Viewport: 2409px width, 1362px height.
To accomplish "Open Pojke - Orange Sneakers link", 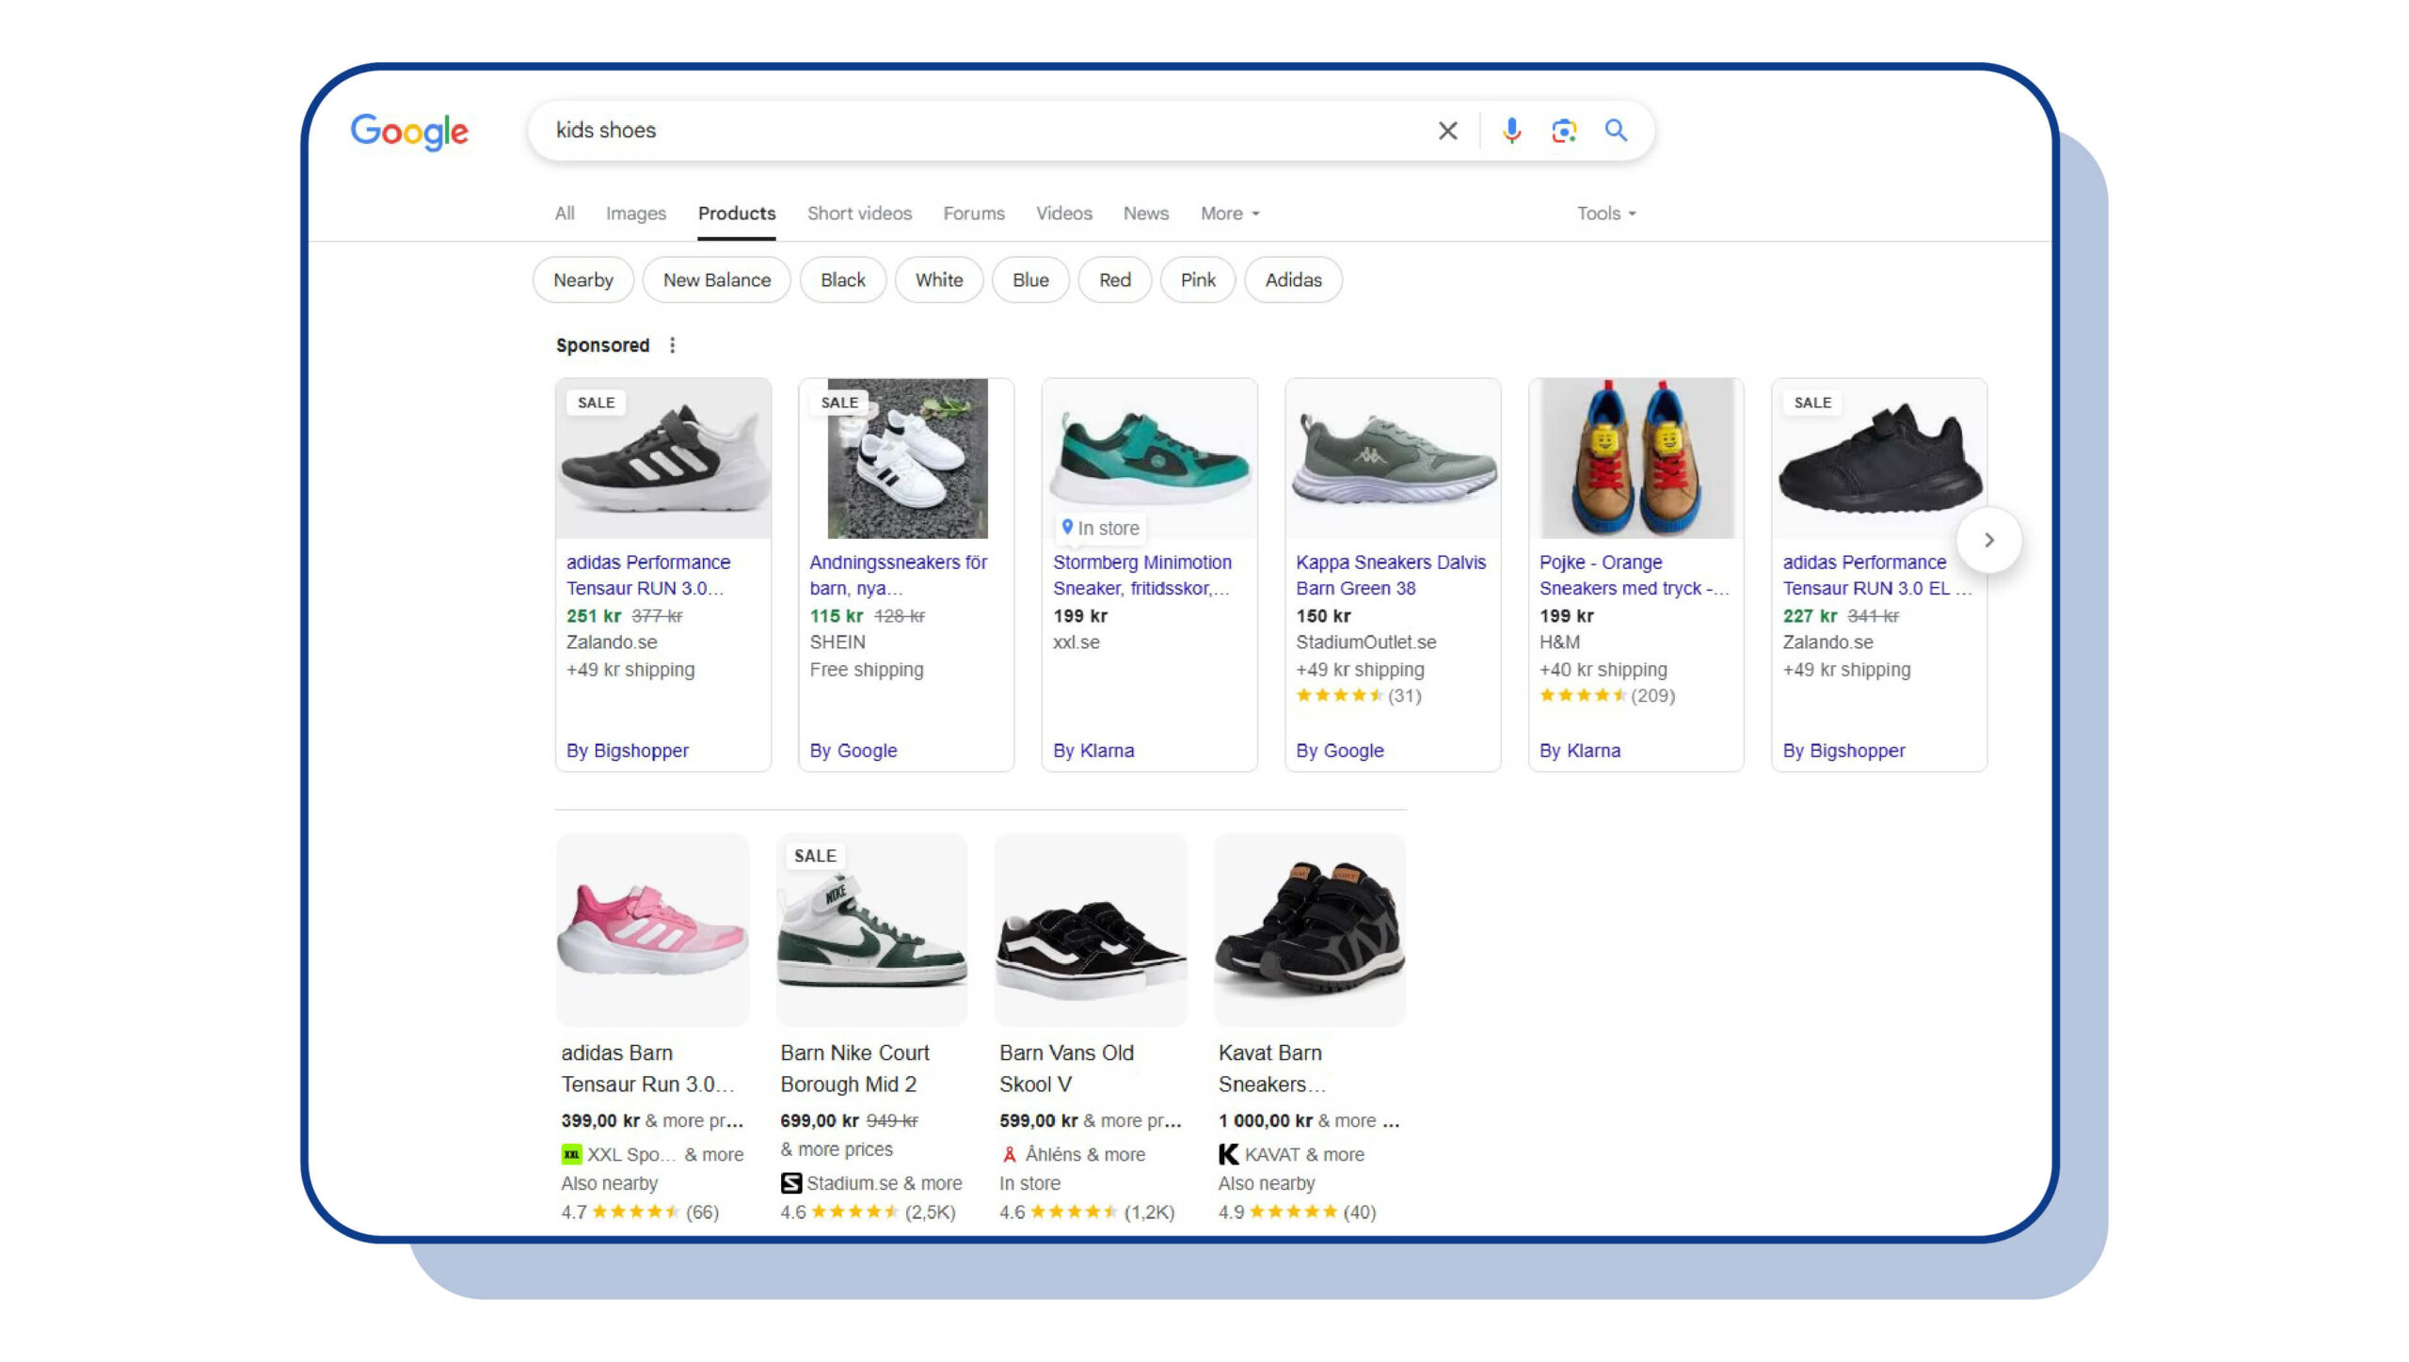I will tap(1635, 575).
